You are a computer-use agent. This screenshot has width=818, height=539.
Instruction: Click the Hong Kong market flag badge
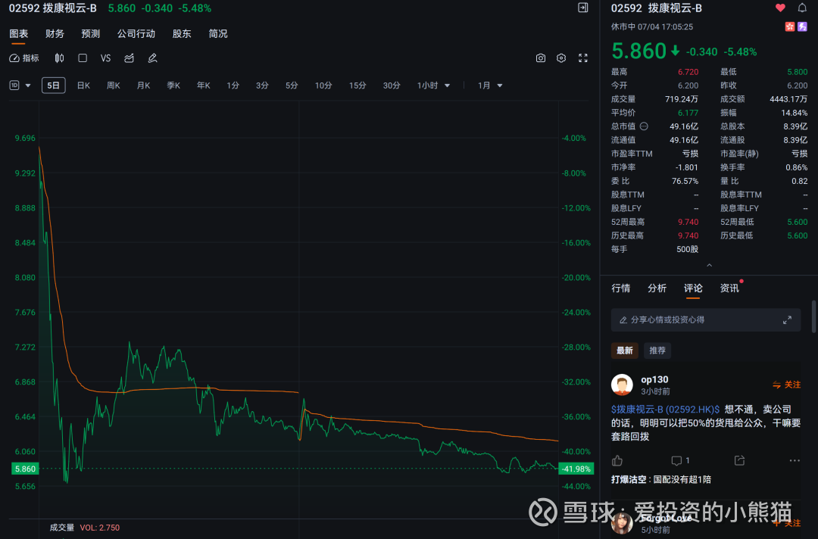click(790, 26)
